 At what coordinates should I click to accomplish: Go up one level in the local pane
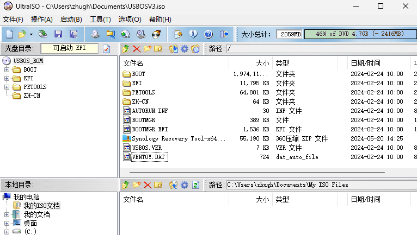[126, 185]
